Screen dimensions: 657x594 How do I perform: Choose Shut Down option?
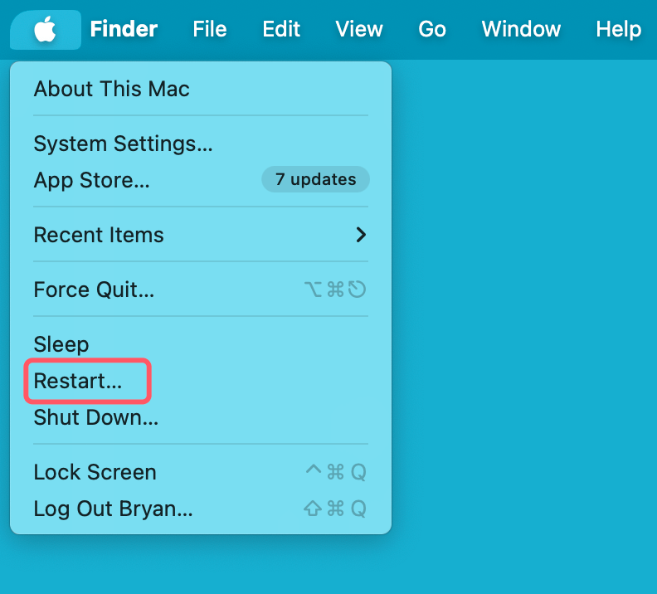coord(95,417)
